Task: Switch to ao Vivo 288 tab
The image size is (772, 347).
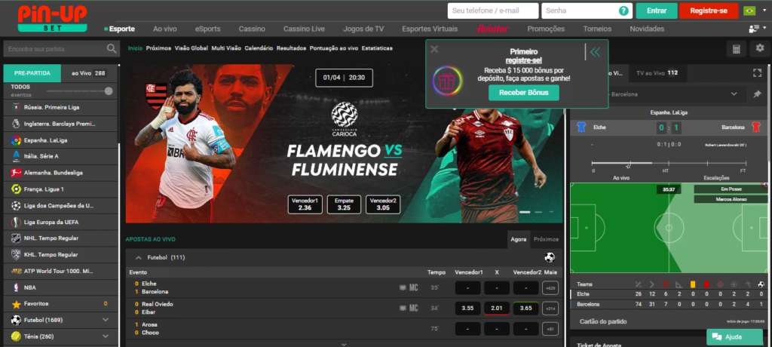Action: tap(89, 73)
